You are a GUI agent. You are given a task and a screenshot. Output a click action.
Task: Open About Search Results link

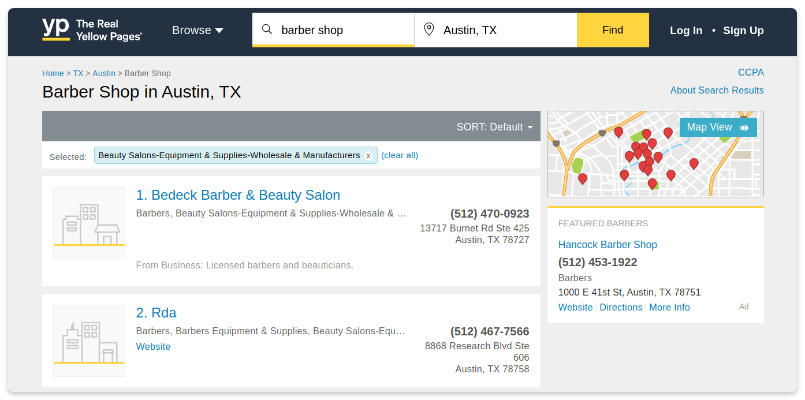[x=717, y=90]
